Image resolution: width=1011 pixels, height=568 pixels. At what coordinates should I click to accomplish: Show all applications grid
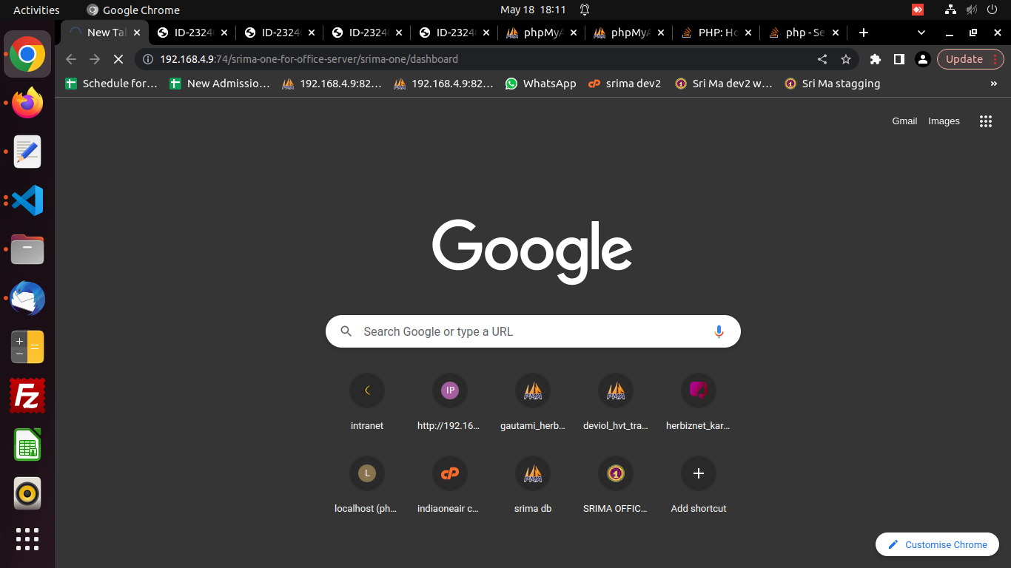27,539
